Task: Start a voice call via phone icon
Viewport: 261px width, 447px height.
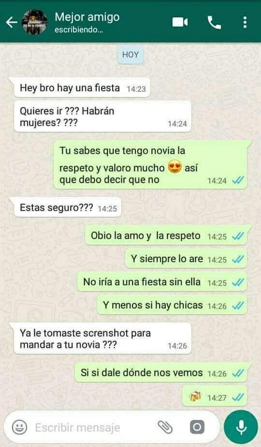Action: coord(214,22)
